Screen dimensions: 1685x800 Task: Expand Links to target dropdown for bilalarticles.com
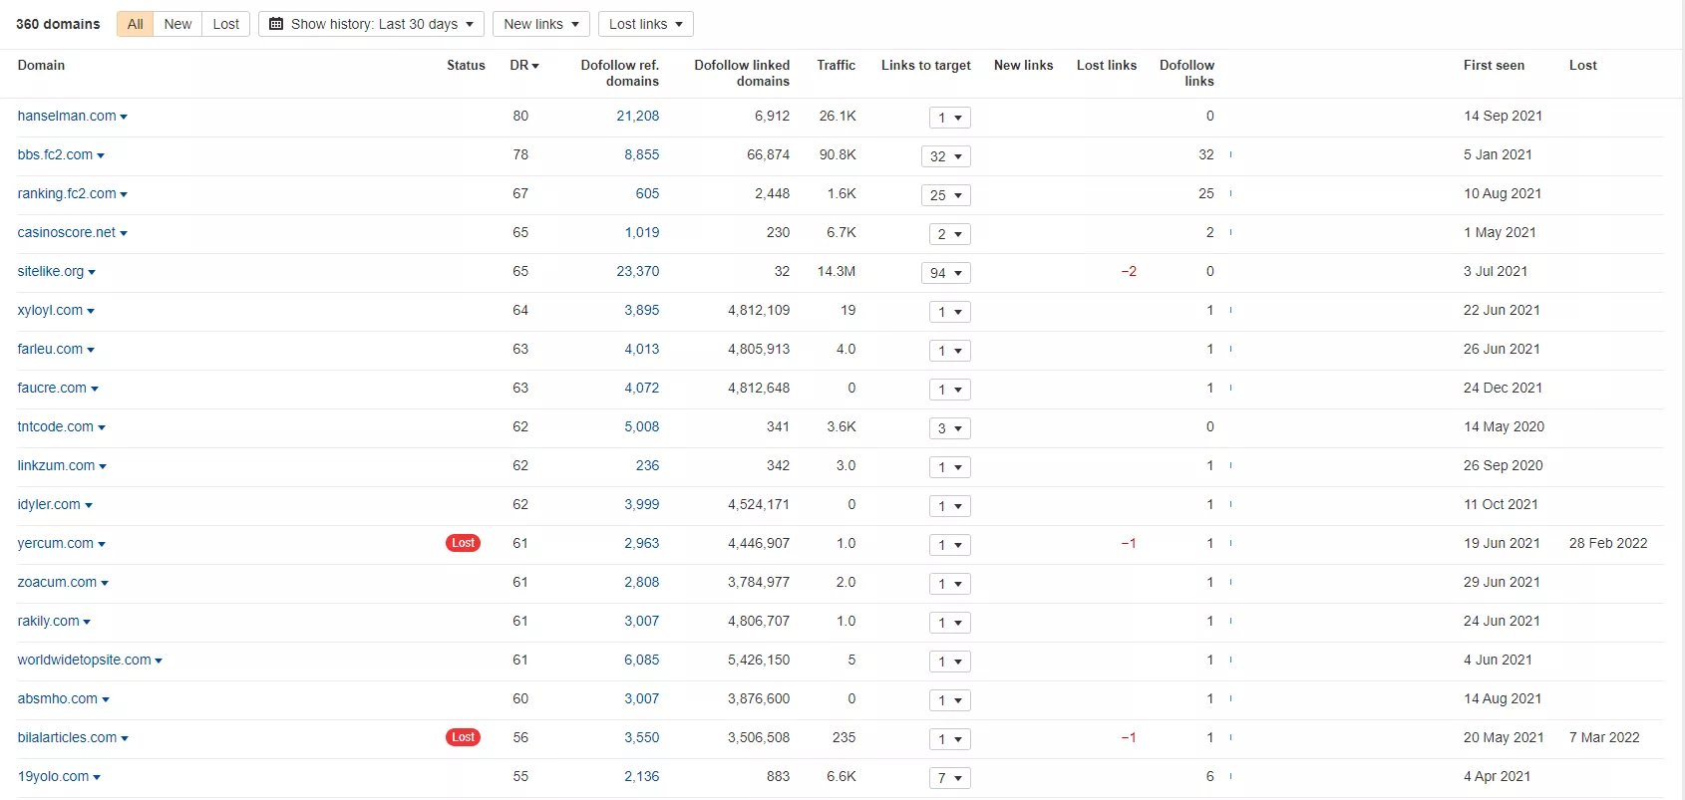click(950, 739)
